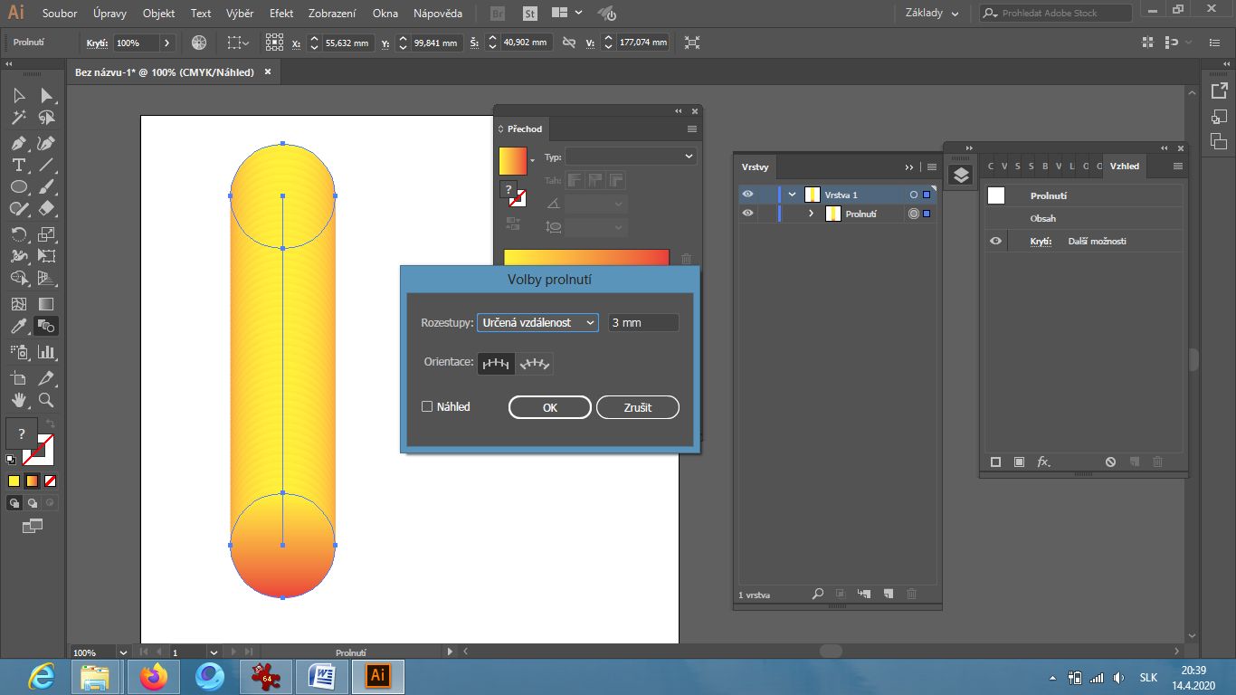This screenshot has height=695, width=1236.
Task: Open the Rozestupy spacing dropdown
Action: (x=537, y=323)
